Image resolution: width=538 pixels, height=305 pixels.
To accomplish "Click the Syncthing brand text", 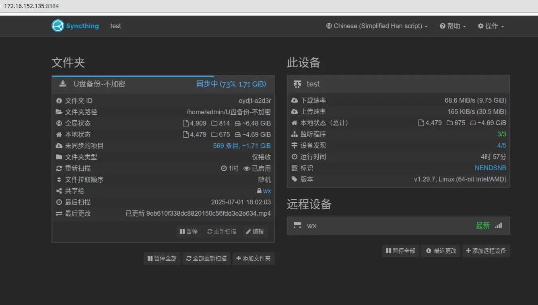I will [x=82, y=26].
